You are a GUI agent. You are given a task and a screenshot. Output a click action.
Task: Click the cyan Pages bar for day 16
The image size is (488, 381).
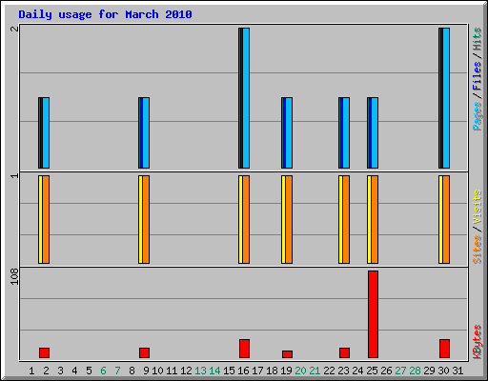(x=246, y=98)
